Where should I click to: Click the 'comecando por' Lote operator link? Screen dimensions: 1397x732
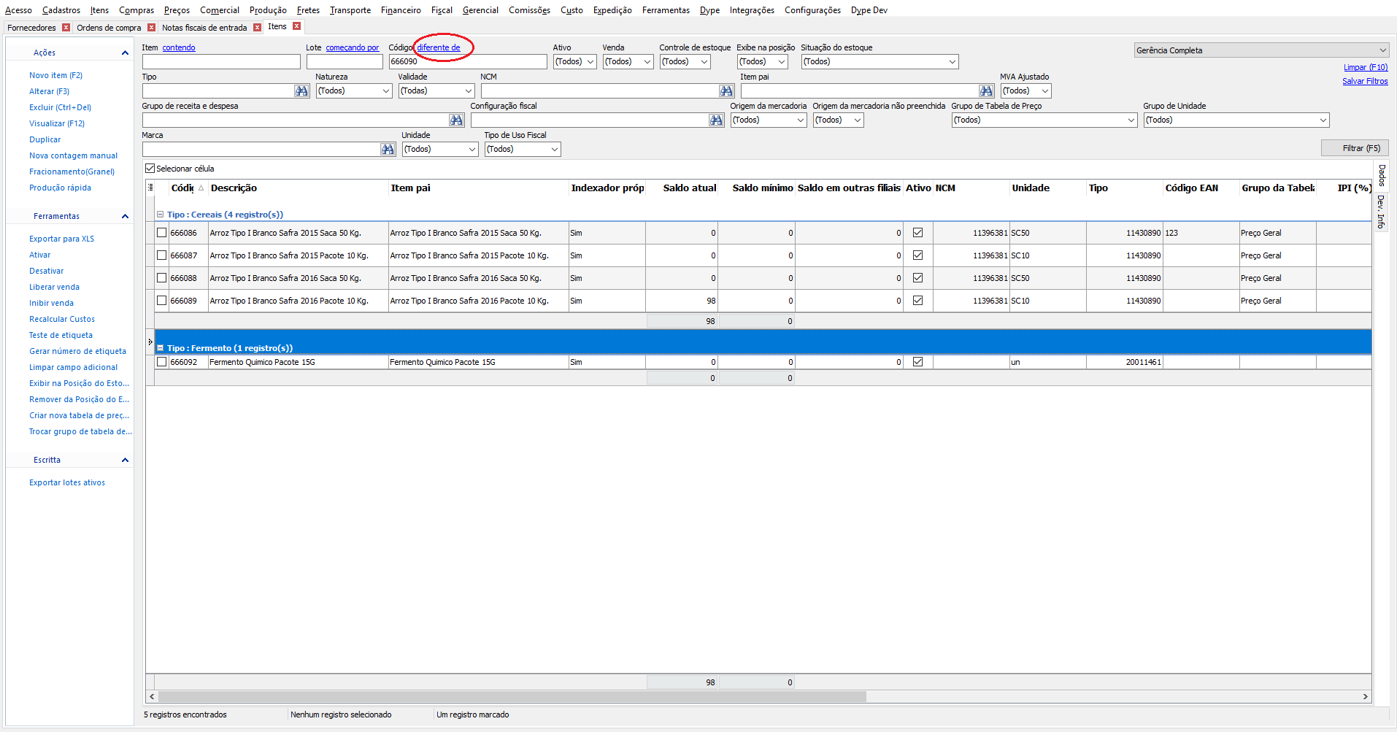click(353, 47)
